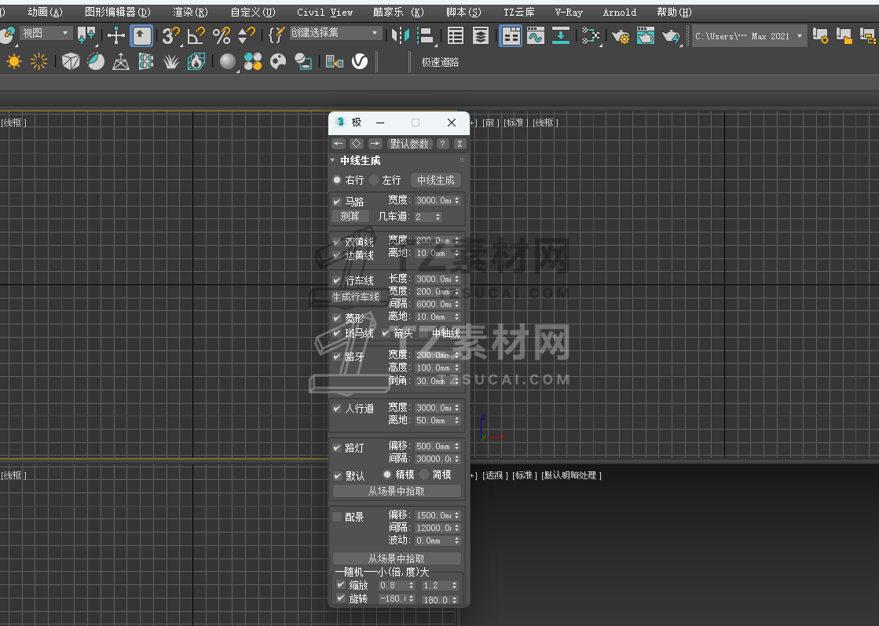
Task: Click the 配景 波动 spinner arrows
Action: click(457, 541)
